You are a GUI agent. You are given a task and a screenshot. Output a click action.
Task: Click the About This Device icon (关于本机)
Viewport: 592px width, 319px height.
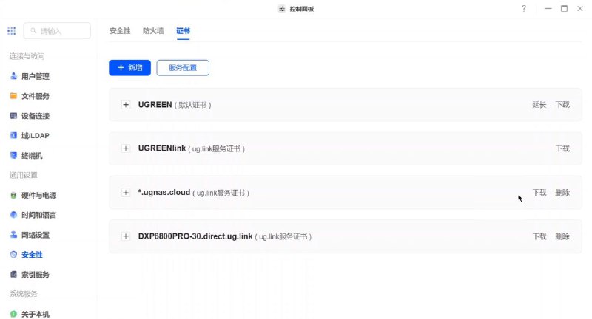(x=13, y=314)
